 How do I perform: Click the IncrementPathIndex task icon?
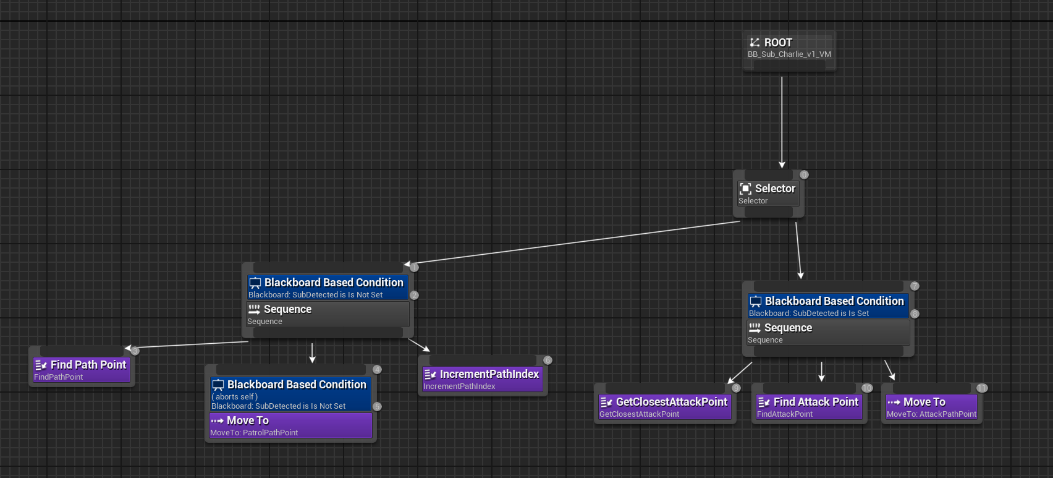coord(430,374)
